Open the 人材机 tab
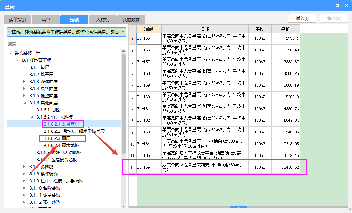This screenshot has width=352, height=213. (x=103, y=20)
